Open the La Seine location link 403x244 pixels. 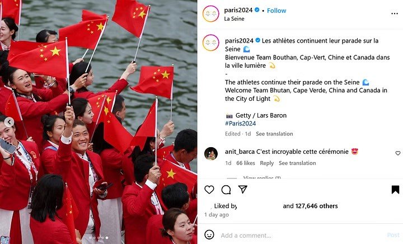[x=234, y=19]
